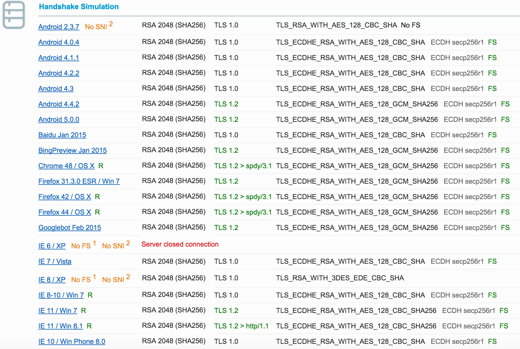The width and height of the screenshot is (520, 349).
Task: Select the IE 8 / XP link
Action: click(x=52, y=280)
